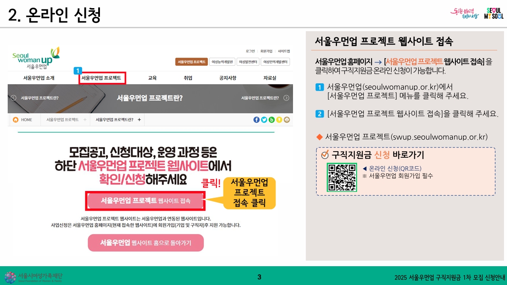
Task: Click the 여성인력개발센터 button
Action: click(275, 62)
